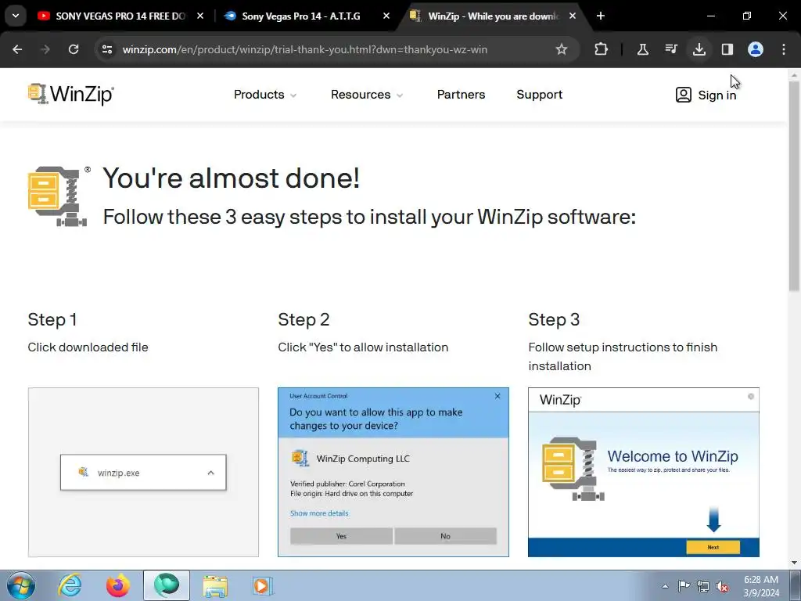Screen dimensions: 801x601
Task: Close the WinZip tab
Action: click(573, 16)
